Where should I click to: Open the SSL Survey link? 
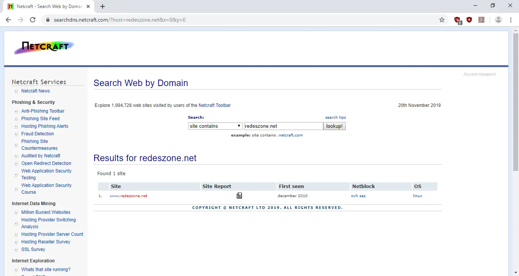point(33,249)
